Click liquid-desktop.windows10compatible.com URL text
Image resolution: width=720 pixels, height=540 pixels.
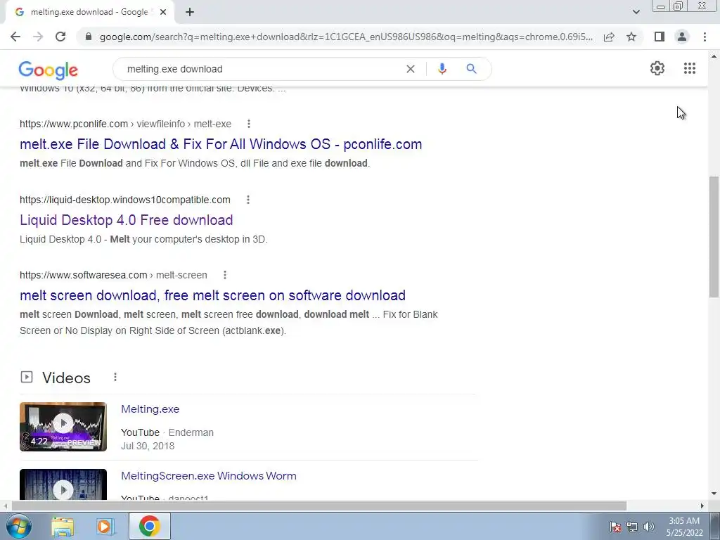coord(125,200)
